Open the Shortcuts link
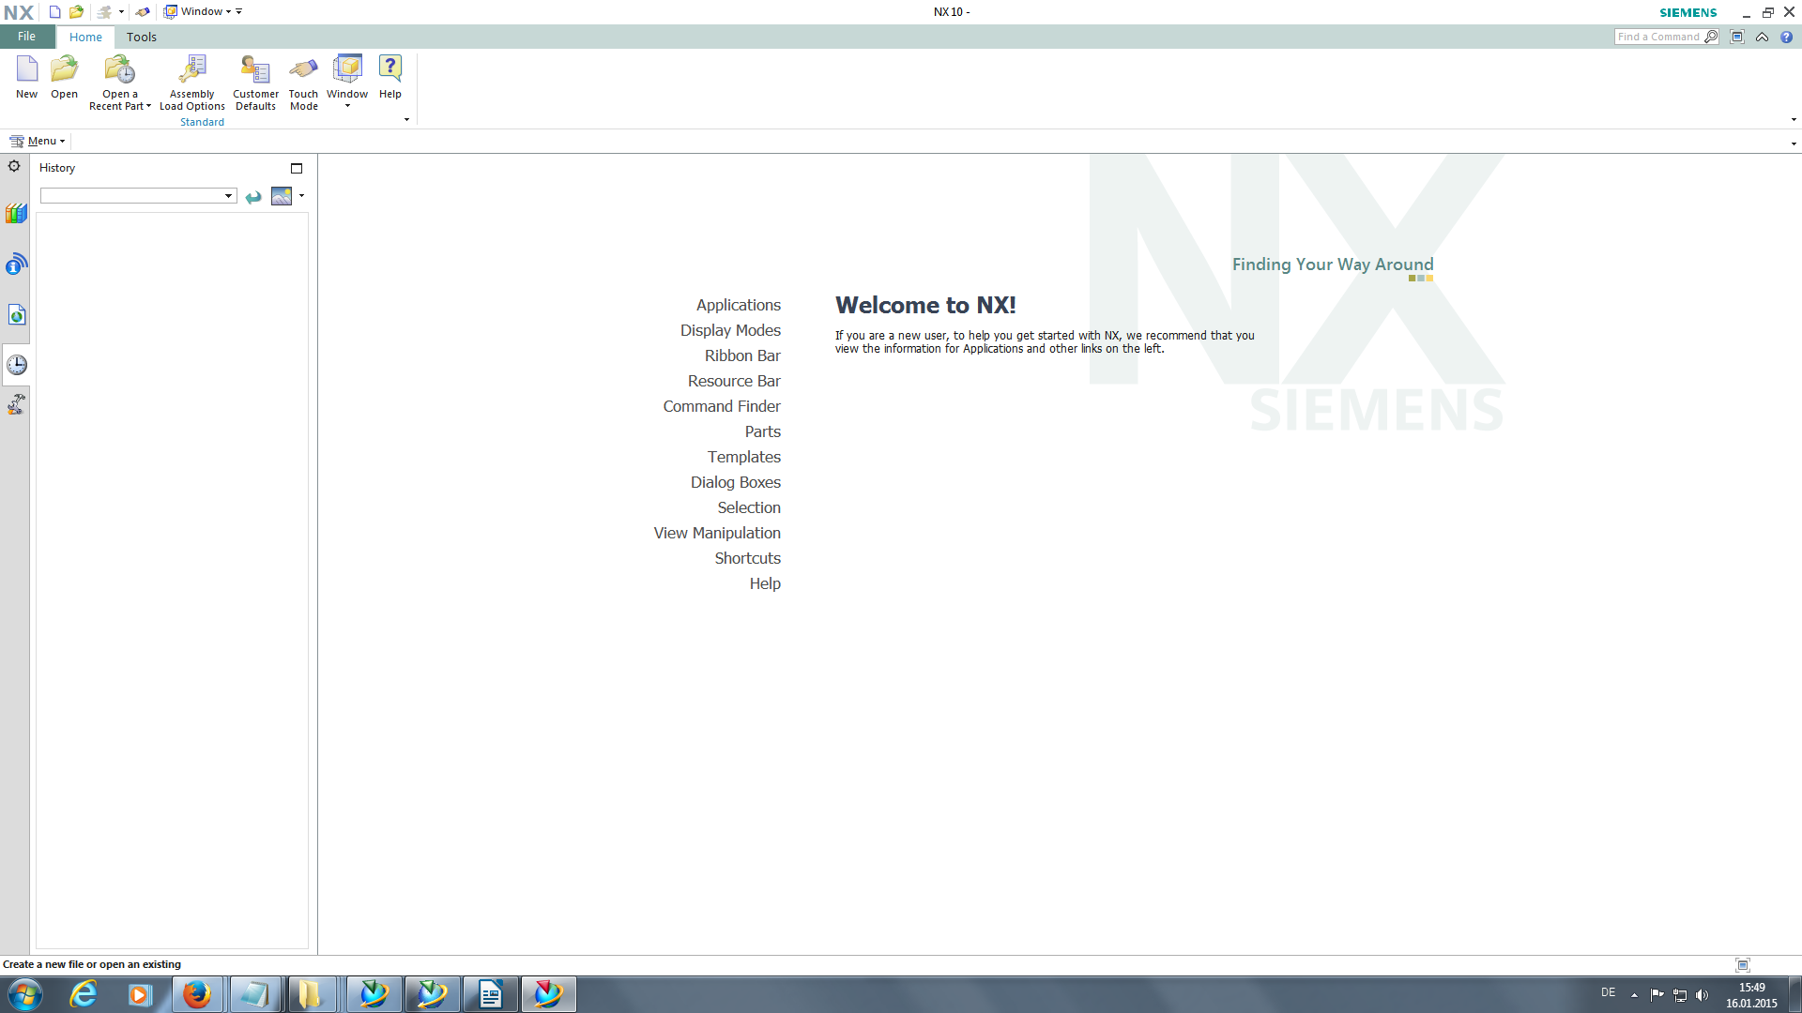This screenshot has width=1802, height=1013. tap(747, 558)
